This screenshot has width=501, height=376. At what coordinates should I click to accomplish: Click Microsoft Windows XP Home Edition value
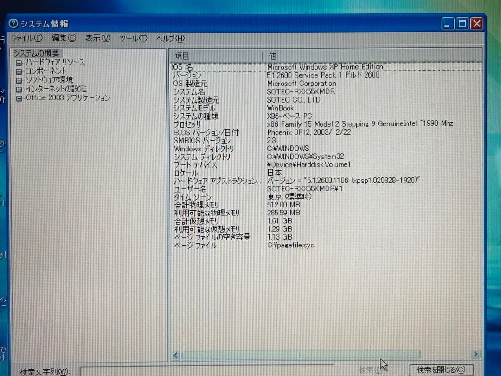(x=325, y=67)
